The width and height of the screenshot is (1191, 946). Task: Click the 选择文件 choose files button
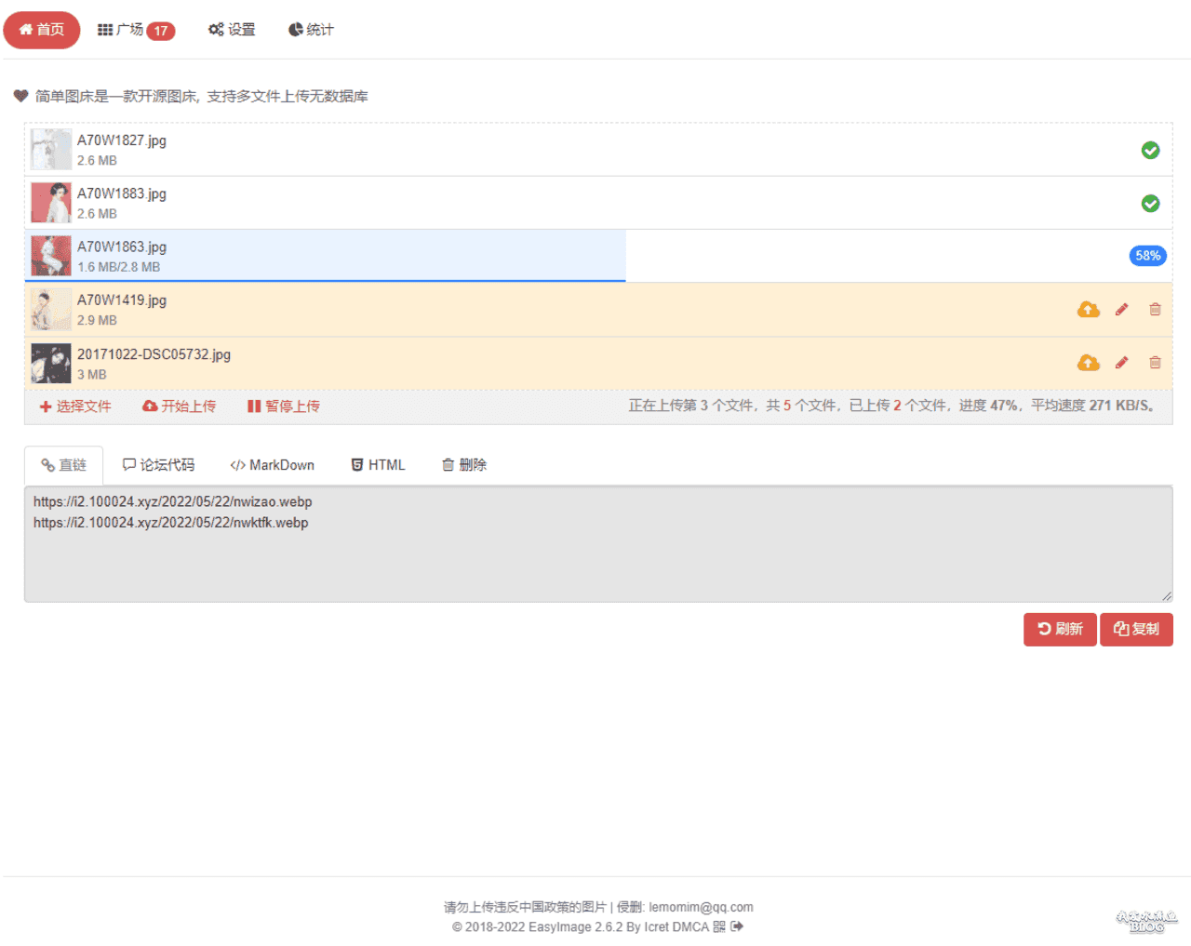coord(75,406)
